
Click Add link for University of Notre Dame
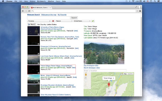tap(76, 31)
